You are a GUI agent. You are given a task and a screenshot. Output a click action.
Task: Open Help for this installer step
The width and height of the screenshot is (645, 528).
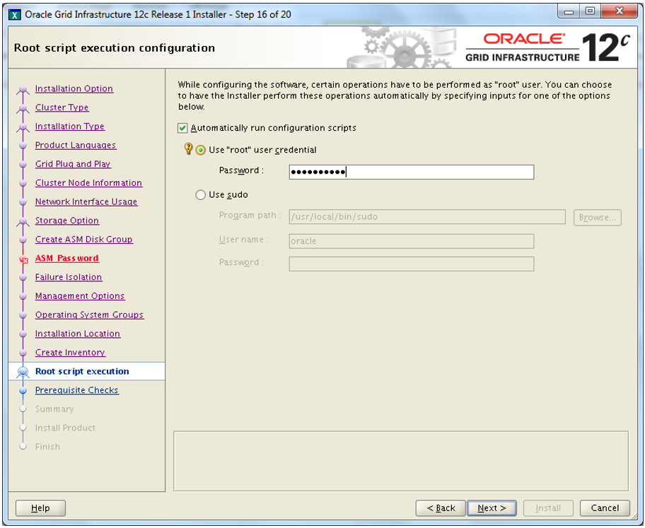[40, 508]
